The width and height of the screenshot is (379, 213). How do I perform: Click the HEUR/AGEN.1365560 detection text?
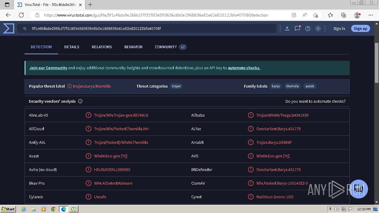click(x=112, y=170)
